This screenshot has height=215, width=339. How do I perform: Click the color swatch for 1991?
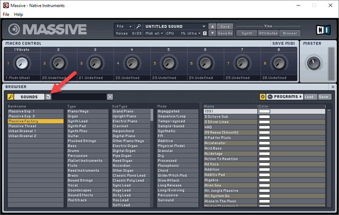(265, 112)
